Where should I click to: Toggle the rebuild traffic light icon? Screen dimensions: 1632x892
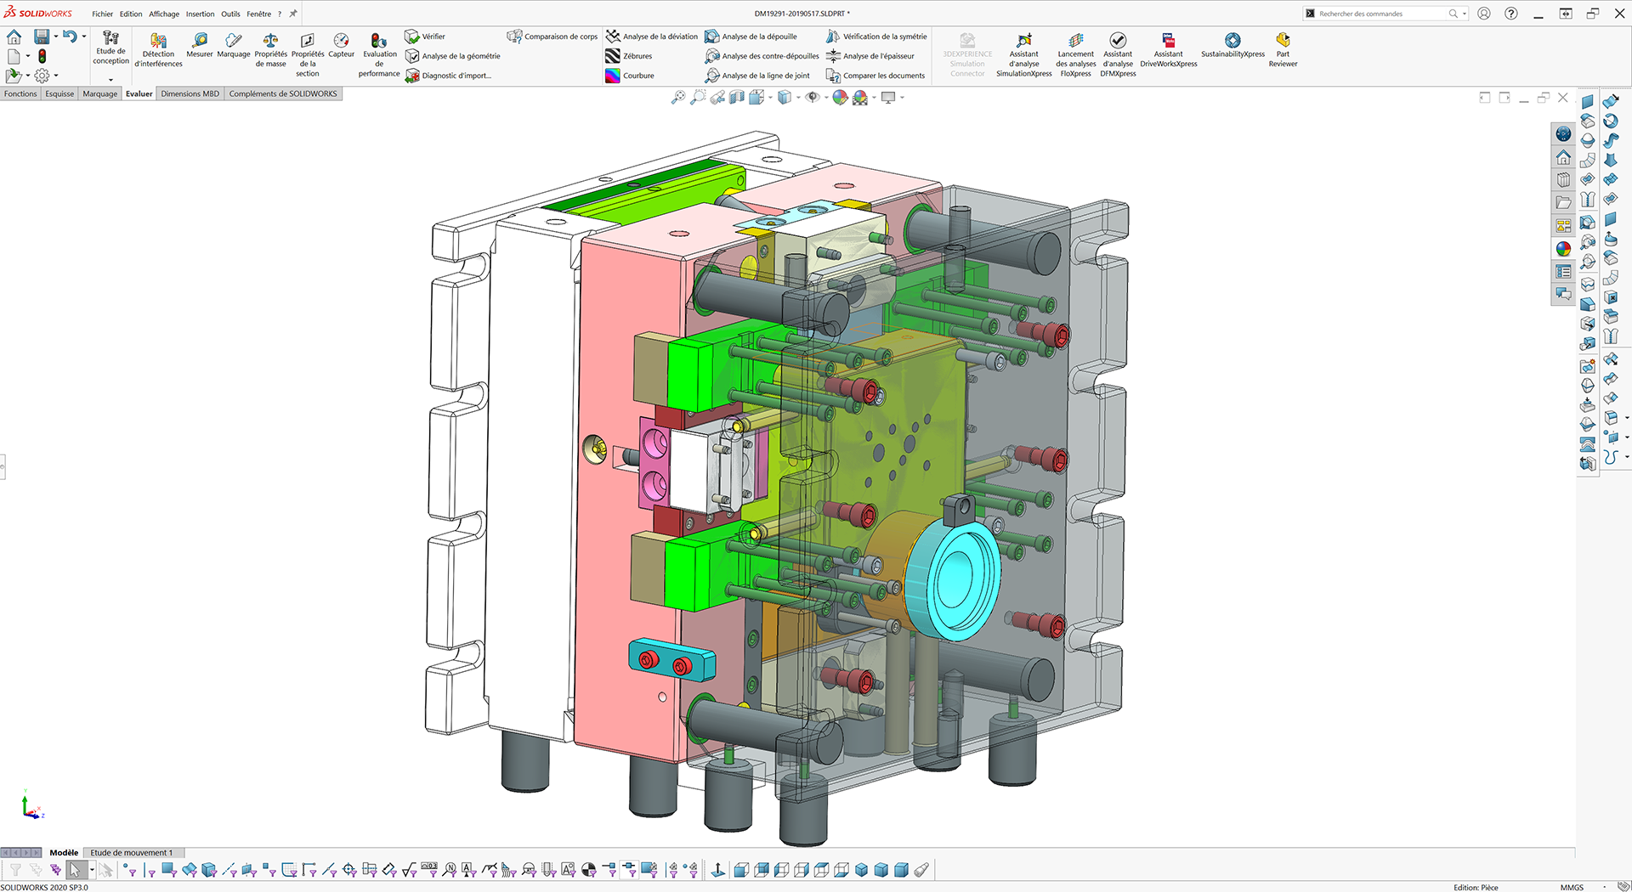click(x=42, y=56)
